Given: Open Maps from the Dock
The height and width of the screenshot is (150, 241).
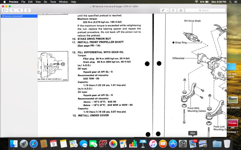Looking at the screenshot, I should coord(74,144).
